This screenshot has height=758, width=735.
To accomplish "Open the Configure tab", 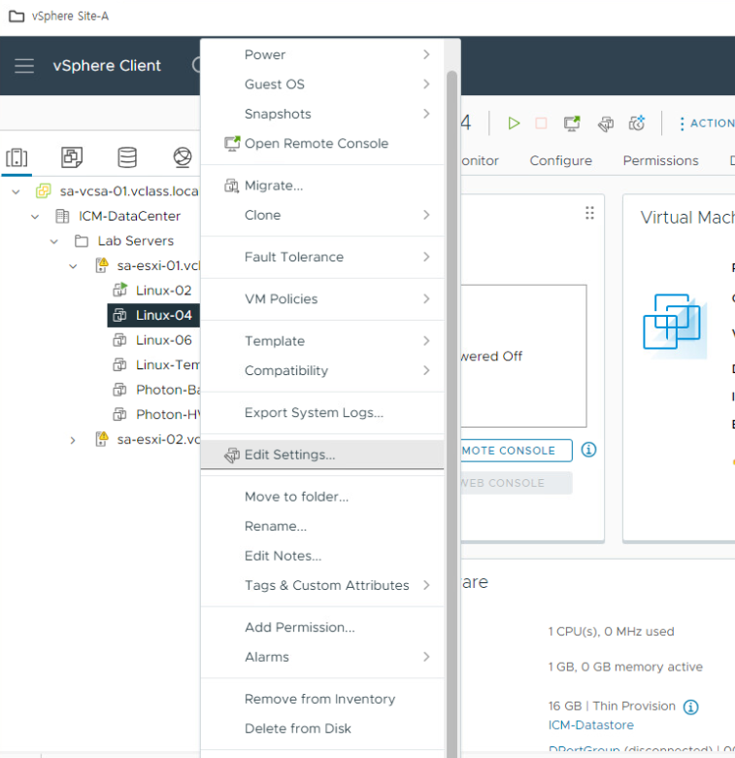I will (x=560, y=160).
